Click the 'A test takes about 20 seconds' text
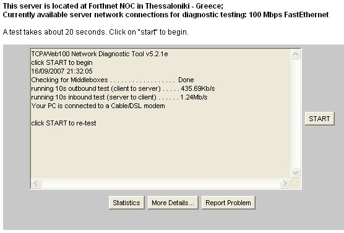 pyautogui.click(x=96, y=32)
